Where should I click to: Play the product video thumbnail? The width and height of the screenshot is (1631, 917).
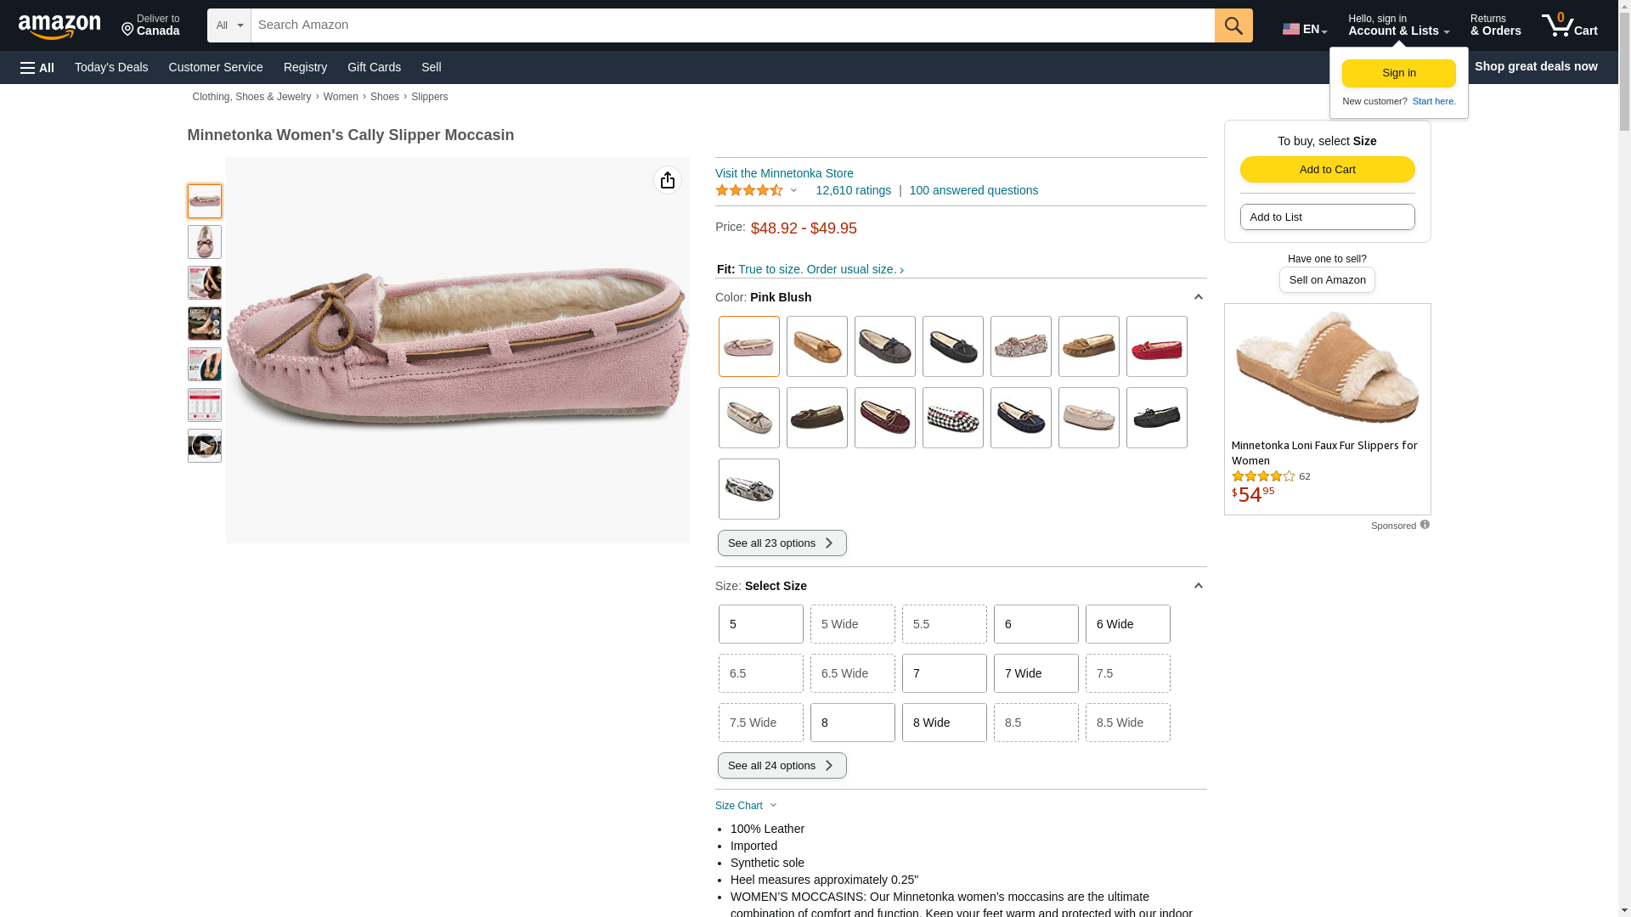pos(204,446)
